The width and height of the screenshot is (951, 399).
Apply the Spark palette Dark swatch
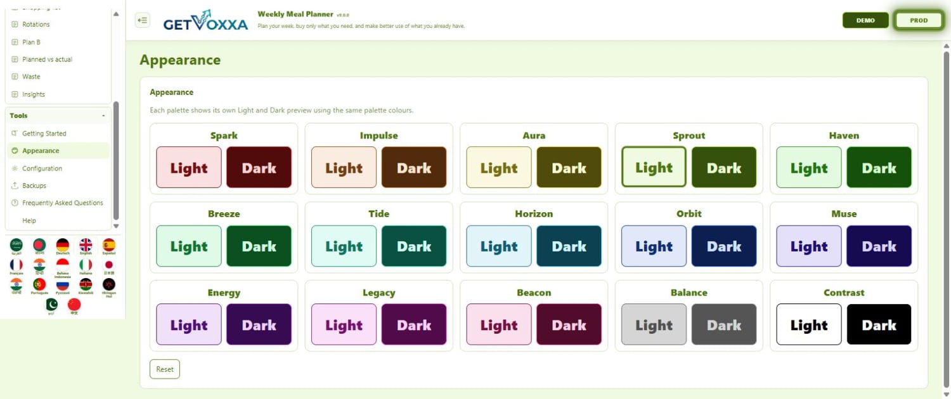259,168
